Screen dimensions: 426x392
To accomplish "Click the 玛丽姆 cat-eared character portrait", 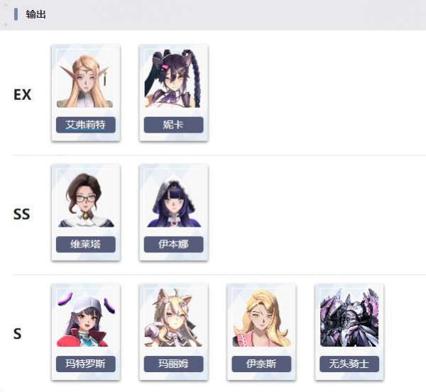I will point(174,318).
